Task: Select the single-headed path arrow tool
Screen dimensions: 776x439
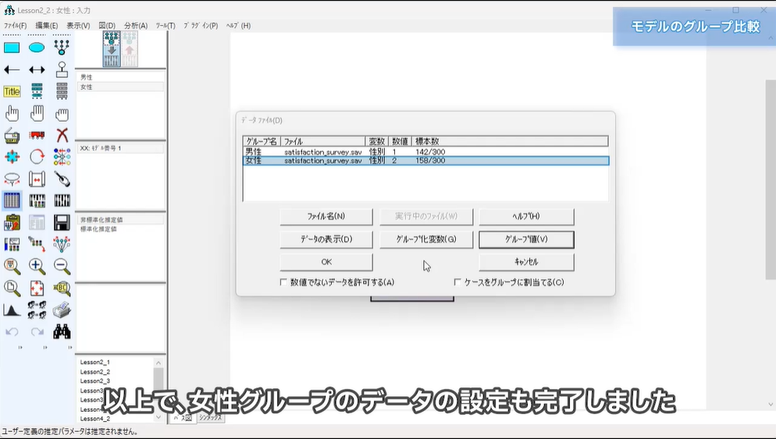Action: click(12, 69)
